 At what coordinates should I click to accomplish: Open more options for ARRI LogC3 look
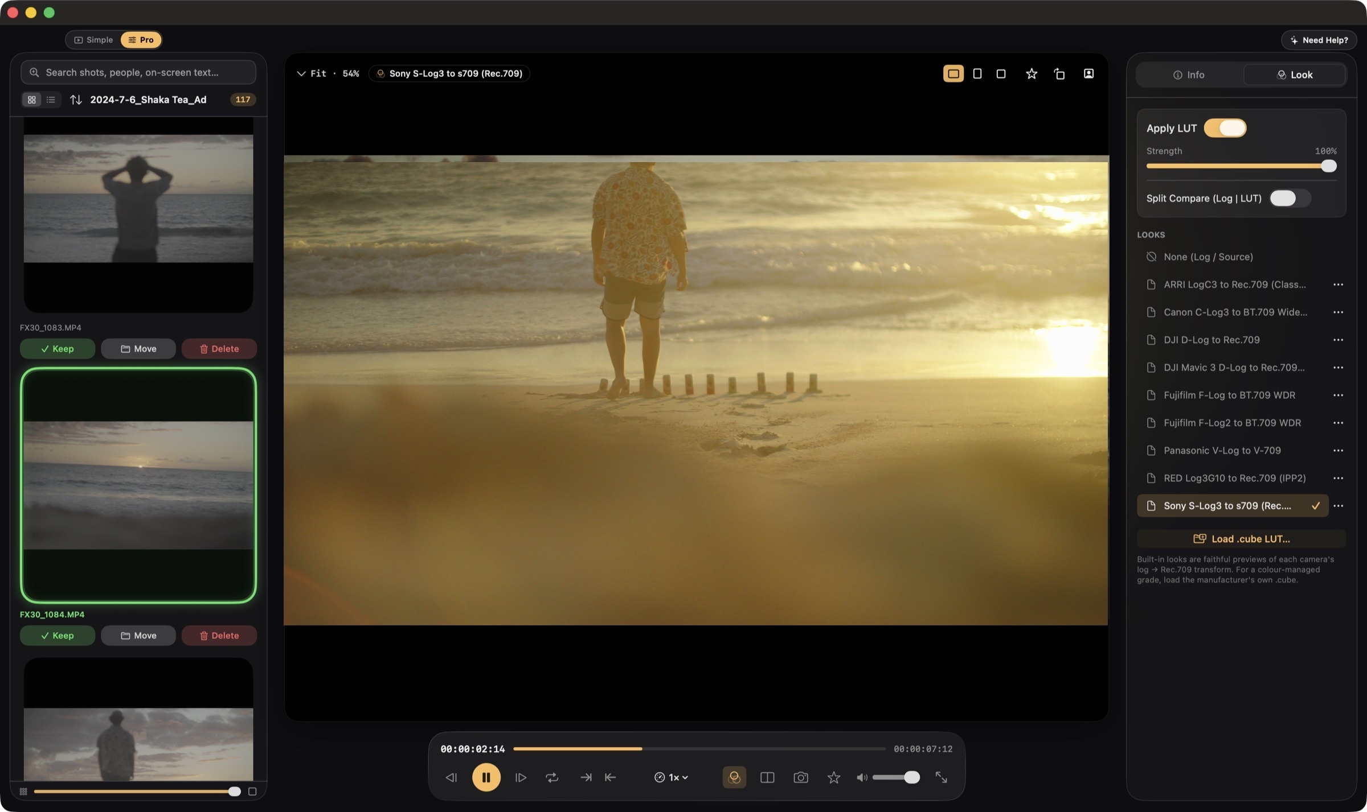(1338, 285)
